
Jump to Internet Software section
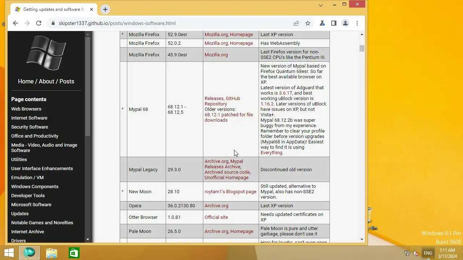coord(29,118)
